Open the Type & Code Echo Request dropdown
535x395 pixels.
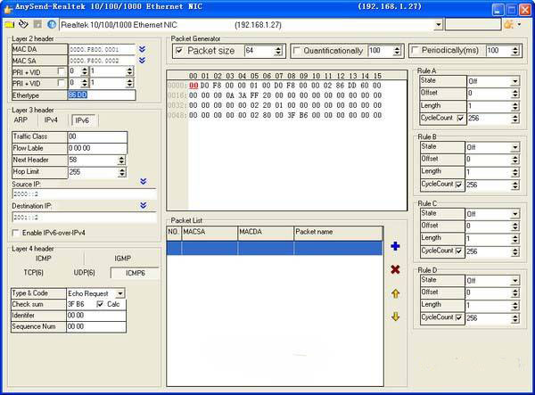point(120,293)
